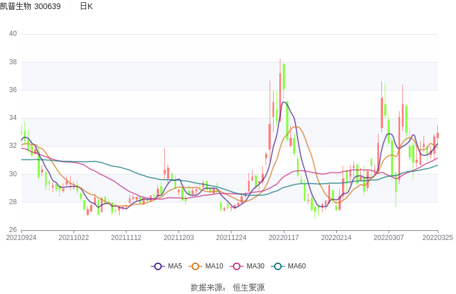Click the 凯普生物 300639 stock title
This screenshot has height=294, width=456.
pyautogui.click(x=31, y=6)
